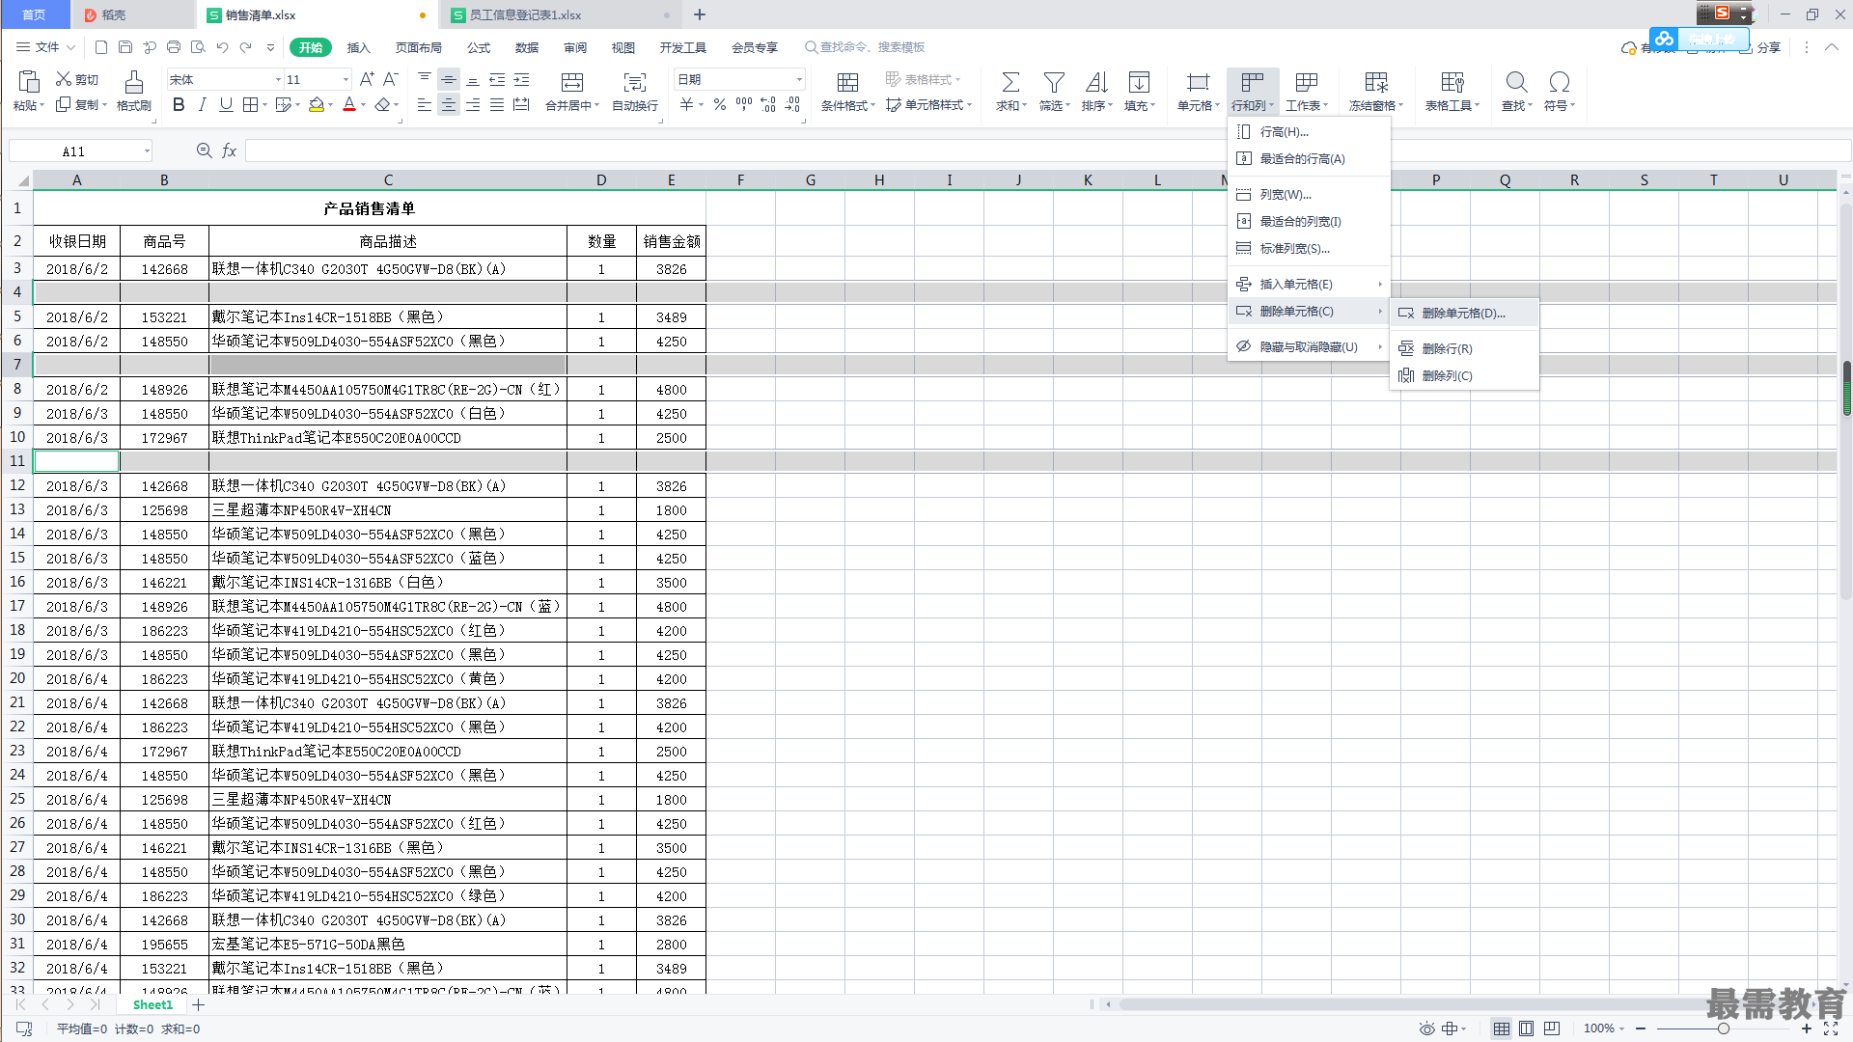Click the Decrease font size icon

coord(391,79)
